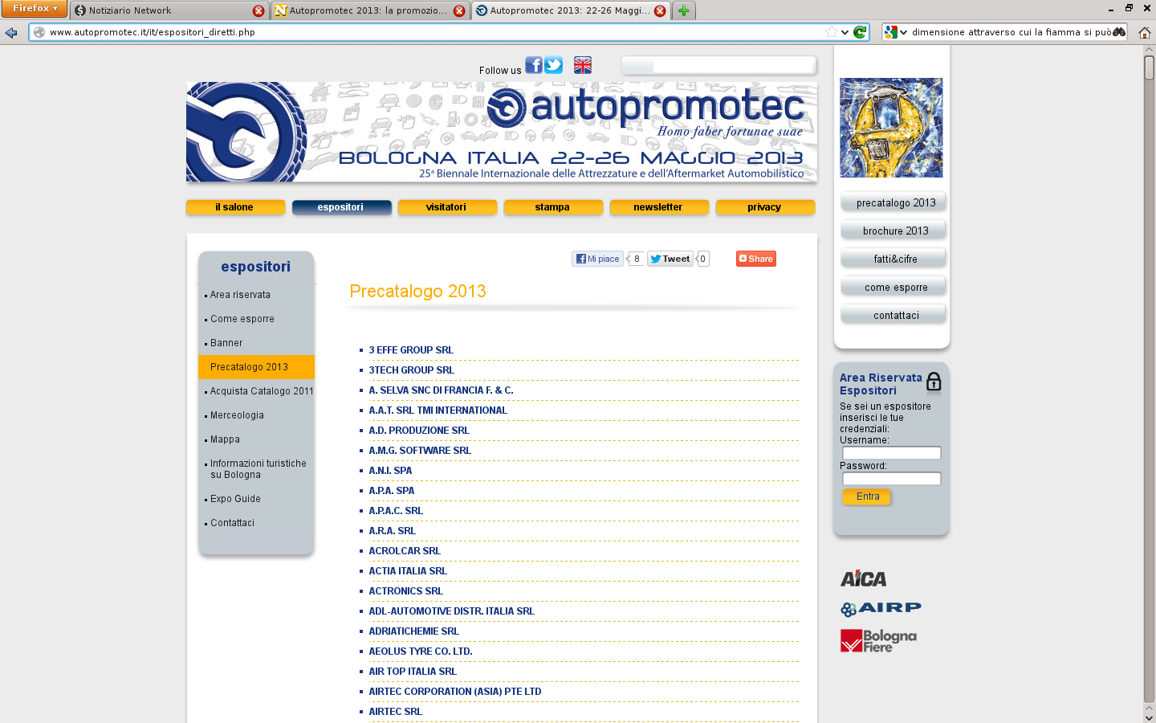Focus the Username input field

click(891, 453)
